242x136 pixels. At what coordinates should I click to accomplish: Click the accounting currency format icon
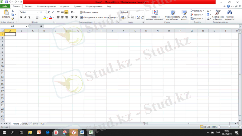click(123, 17)
